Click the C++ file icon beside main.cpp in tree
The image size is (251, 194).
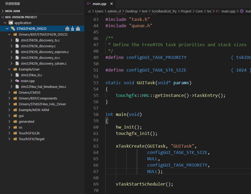(x=17, y=81)
